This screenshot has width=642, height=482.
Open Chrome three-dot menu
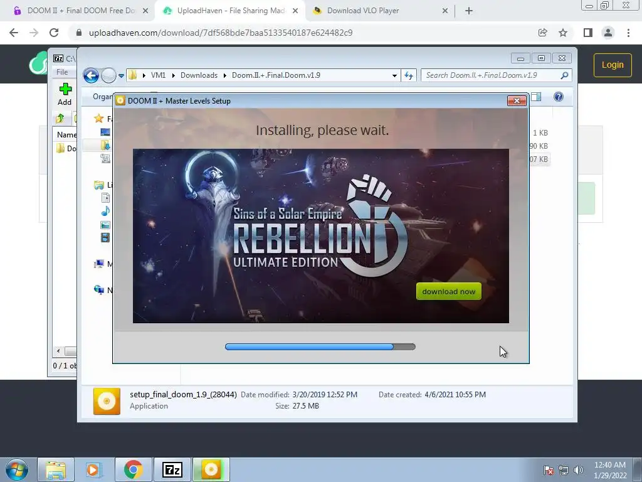click(x=628, y=33)
